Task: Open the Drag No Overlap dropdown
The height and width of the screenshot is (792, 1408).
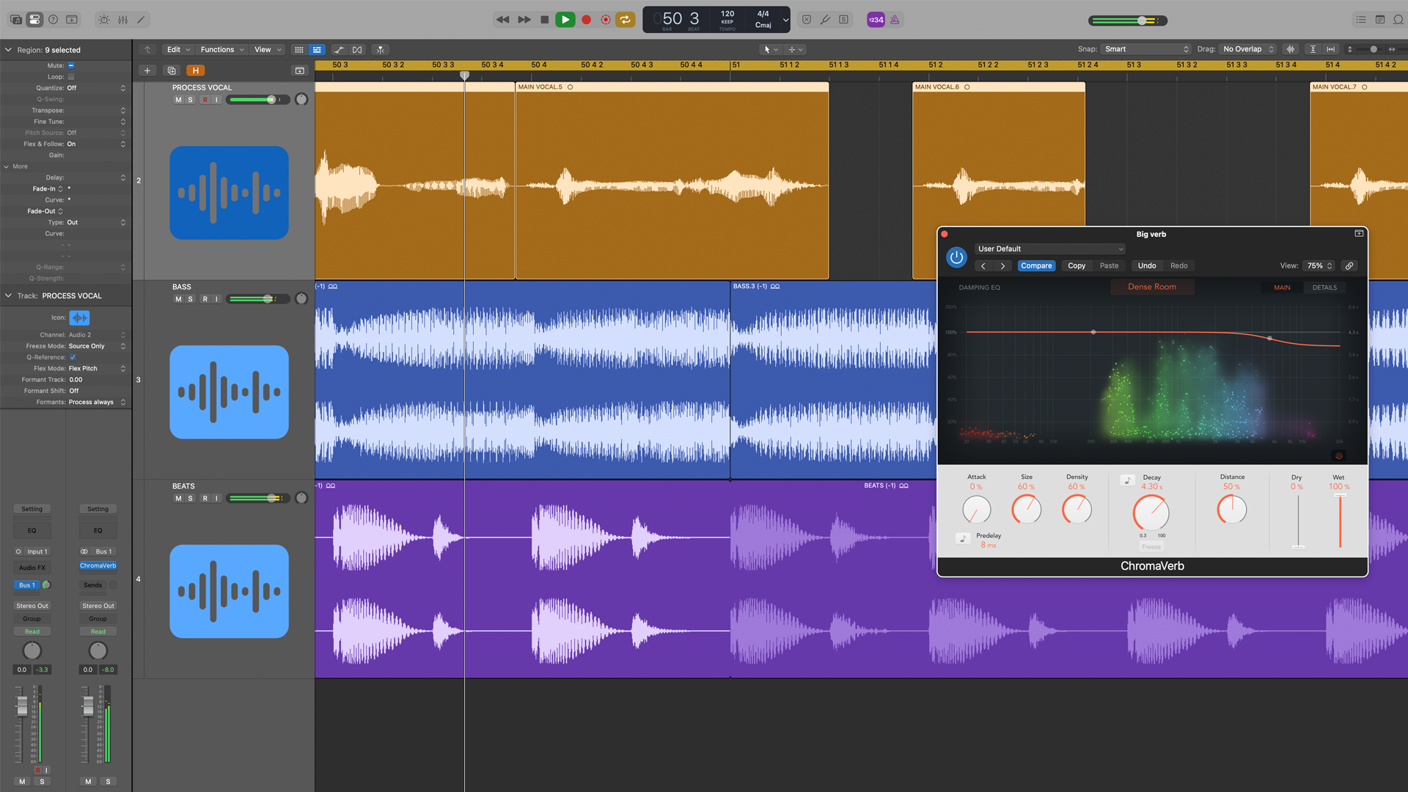Action: (x=1248, y=49)
